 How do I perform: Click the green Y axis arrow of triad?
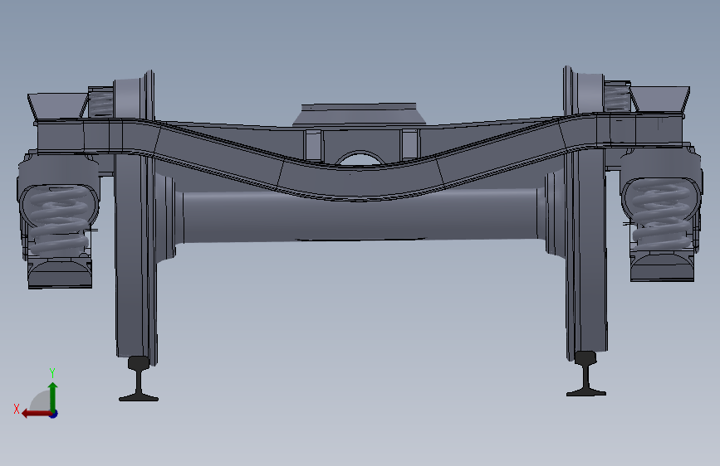tap(53, 396)
